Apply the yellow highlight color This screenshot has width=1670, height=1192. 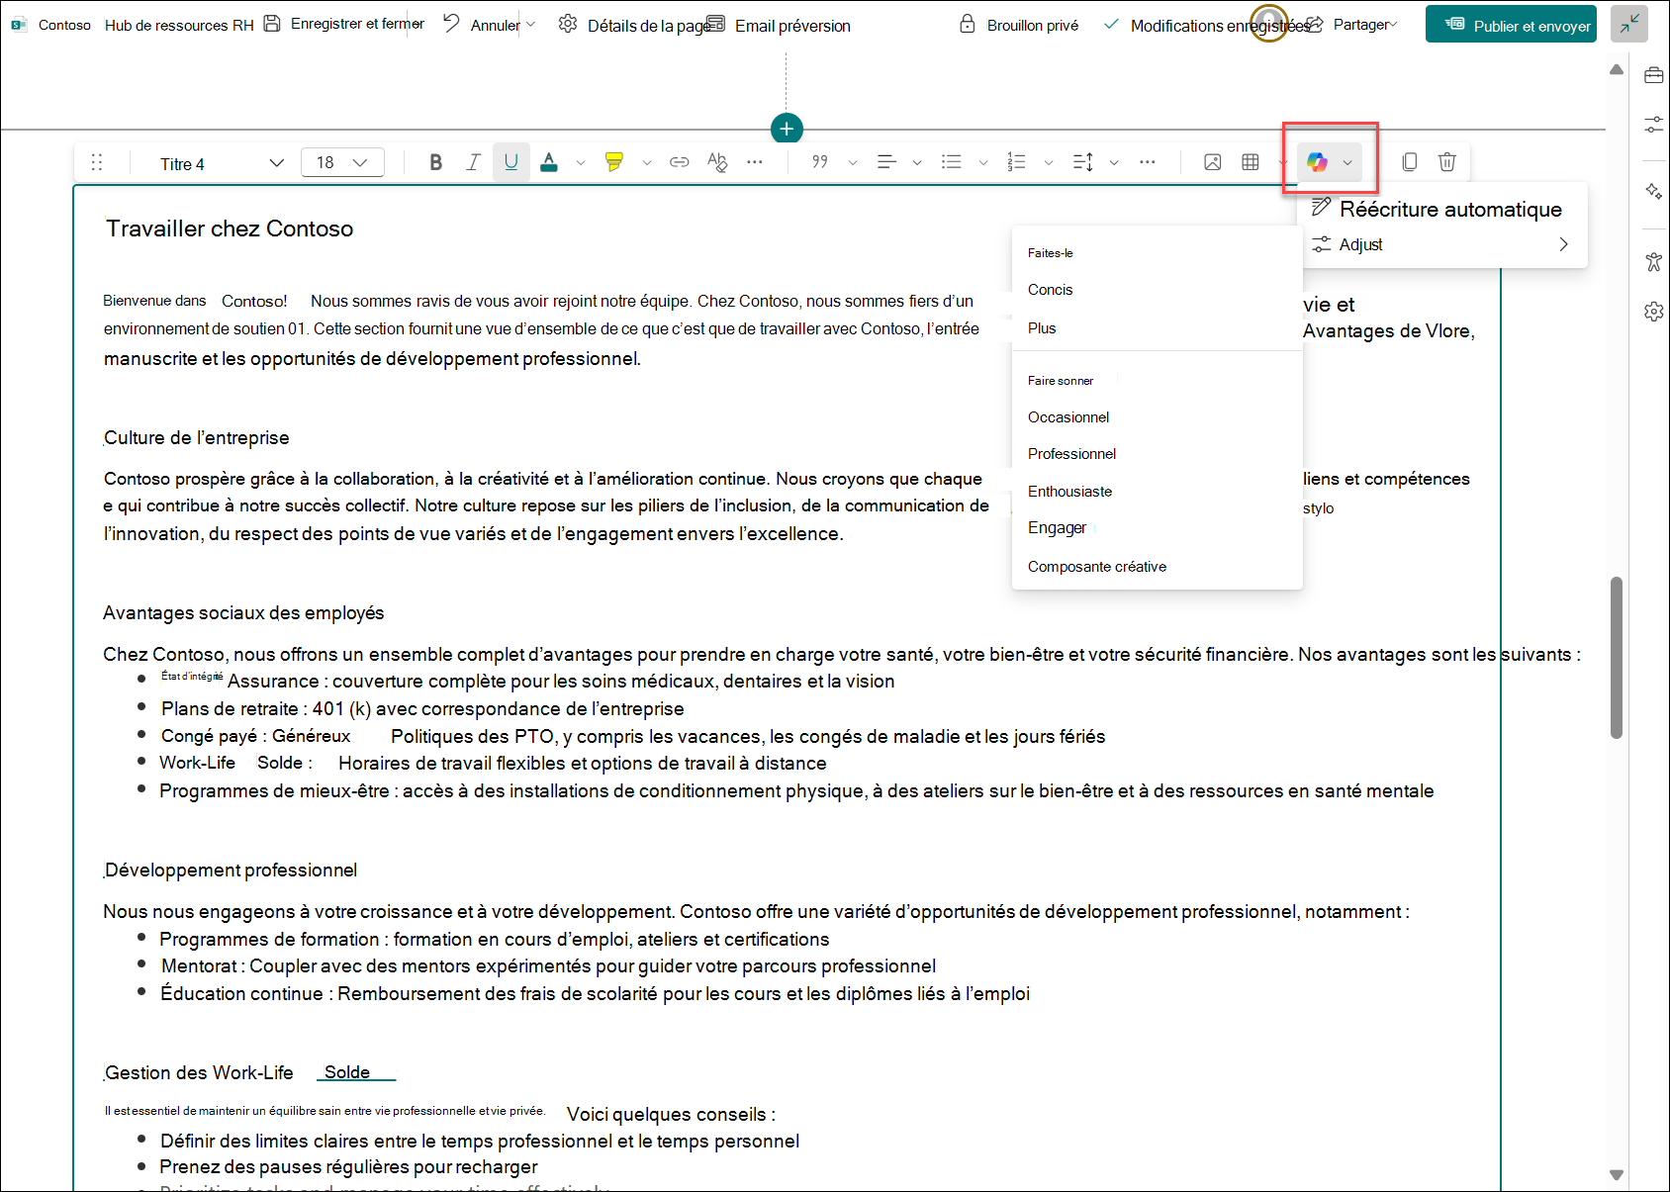tap(614, 162)
